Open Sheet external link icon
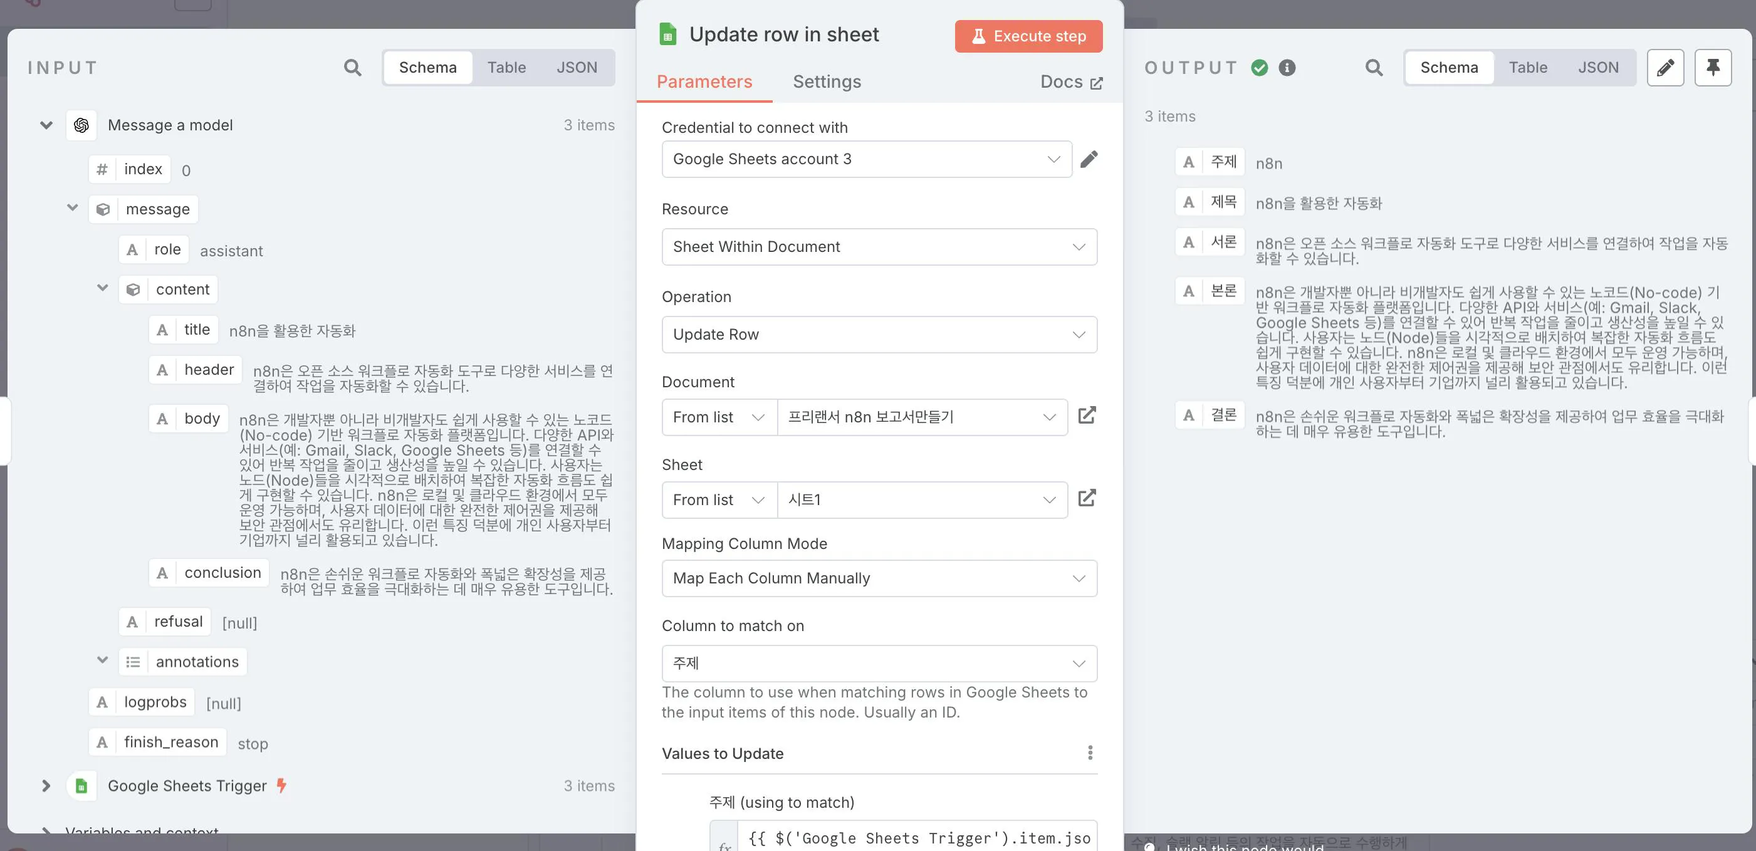This screenshot has height=851, width=1756. coord(1087,498)
